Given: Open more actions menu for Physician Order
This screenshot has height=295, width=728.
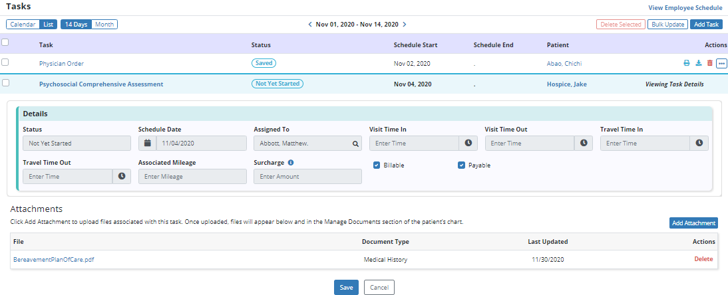Looking at the screenshot, I should [721, 64].
